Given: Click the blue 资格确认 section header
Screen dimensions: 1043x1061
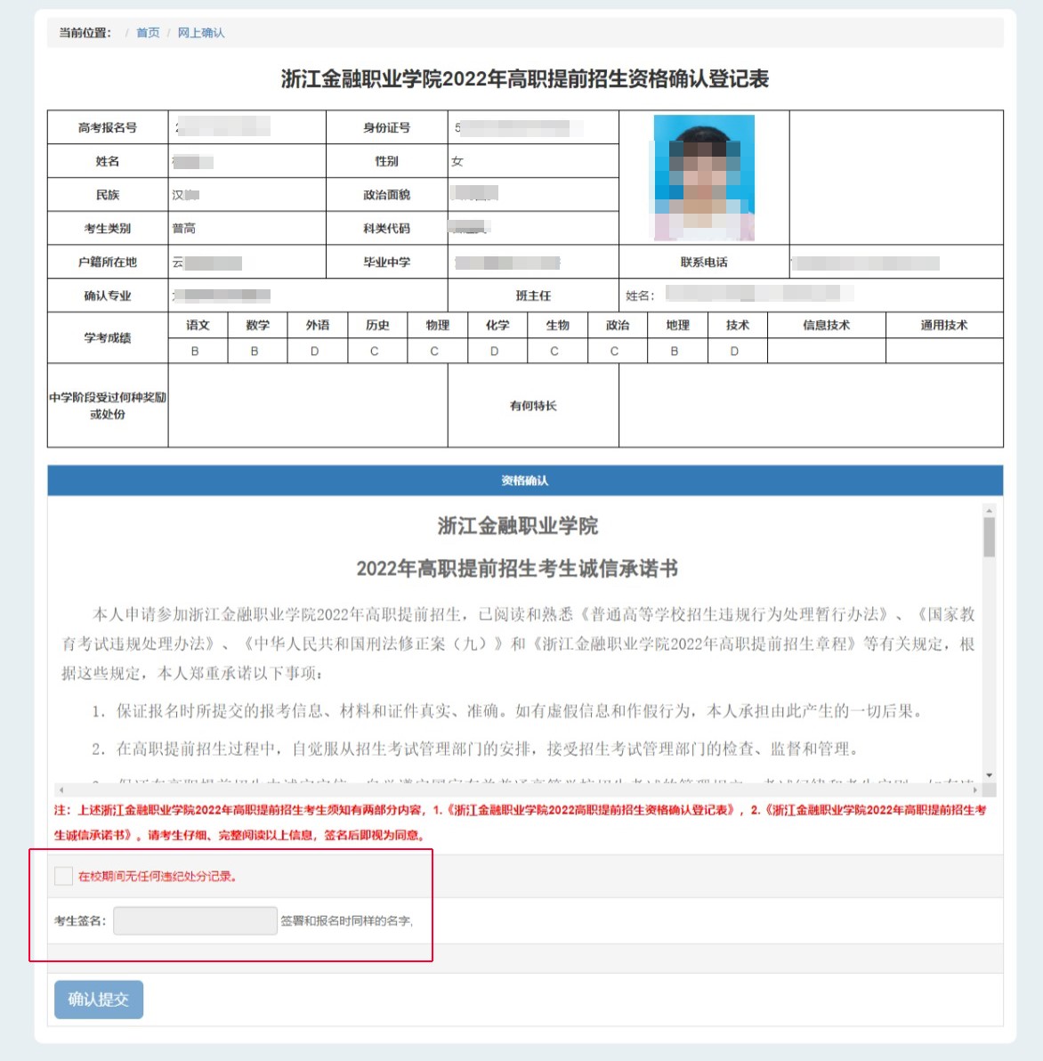Looking at the screenshot, I should coord(524,481).
